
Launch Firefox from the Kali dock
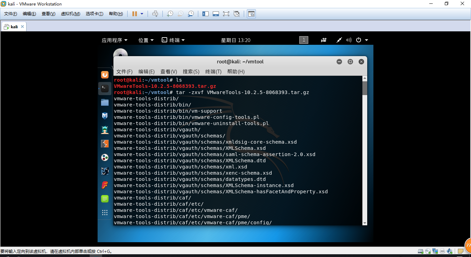pos(105,75)
